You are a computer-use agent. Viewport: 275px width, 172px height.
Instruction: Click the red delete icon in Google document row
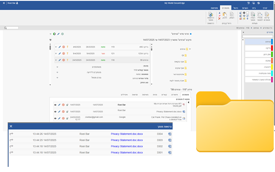63,118
